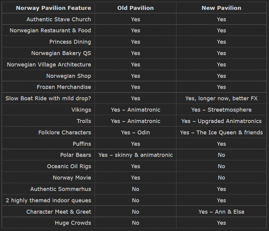The height and width of the screenshot is (231, 269).
Task: Click the "Yes – Ann & Elsa" cell
Action: pos(221,212)
